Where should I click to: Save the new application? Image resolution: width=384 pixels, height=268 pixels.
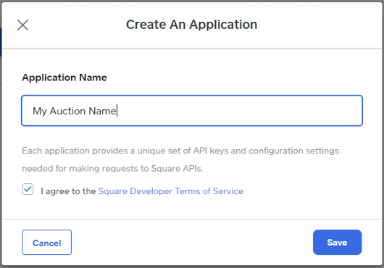pos(337,243)
